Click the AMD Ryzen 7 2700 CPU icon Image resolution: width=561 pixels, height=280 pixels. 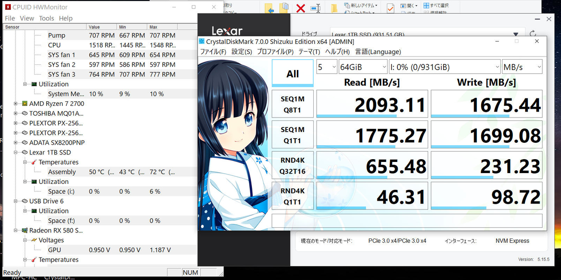pos(25,104)
